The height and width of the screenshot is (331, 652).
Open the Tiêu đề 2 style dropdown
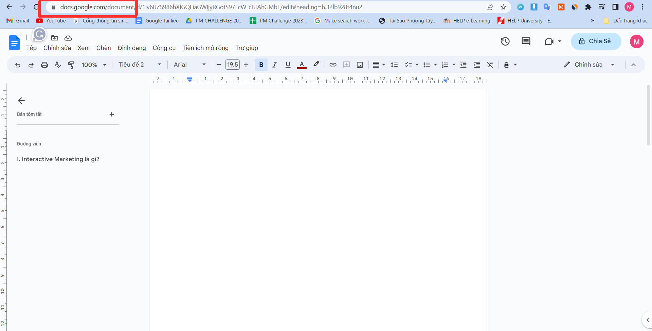(x=140, y=65)
